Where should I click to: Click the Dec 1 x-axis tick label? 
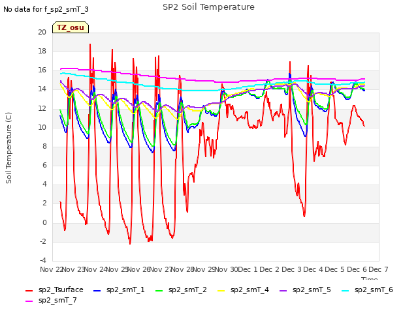click(248, 269)
